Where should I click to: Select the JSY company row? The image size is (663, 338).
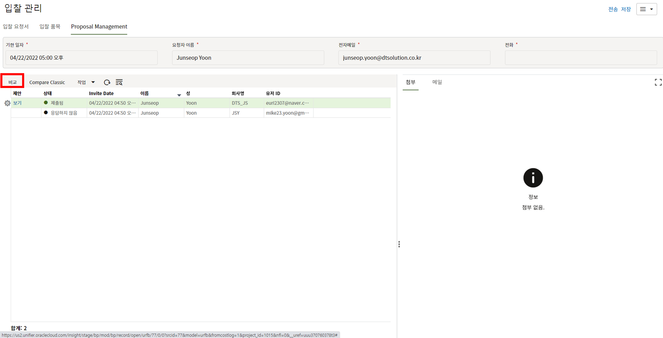[x=236, y=113]
